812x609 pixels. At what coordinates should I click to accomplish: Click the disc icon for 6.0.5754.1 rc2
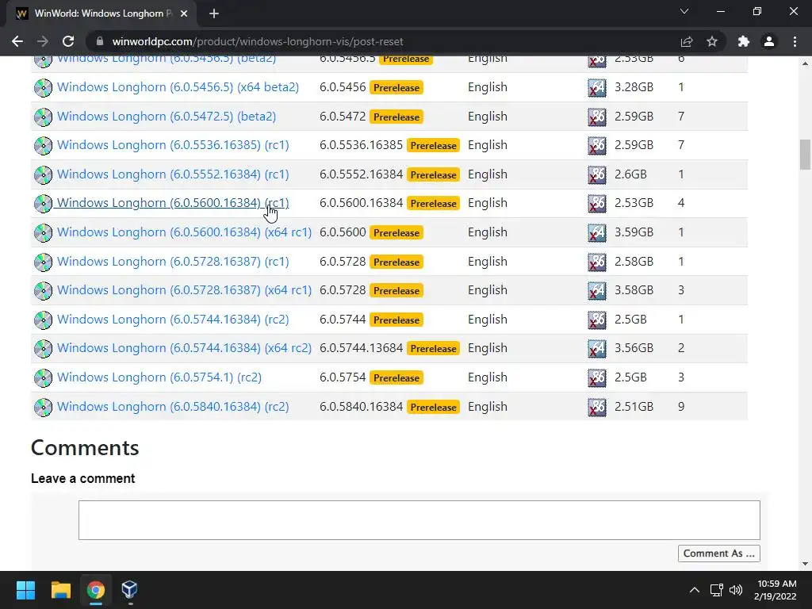(x=43, y=378)
